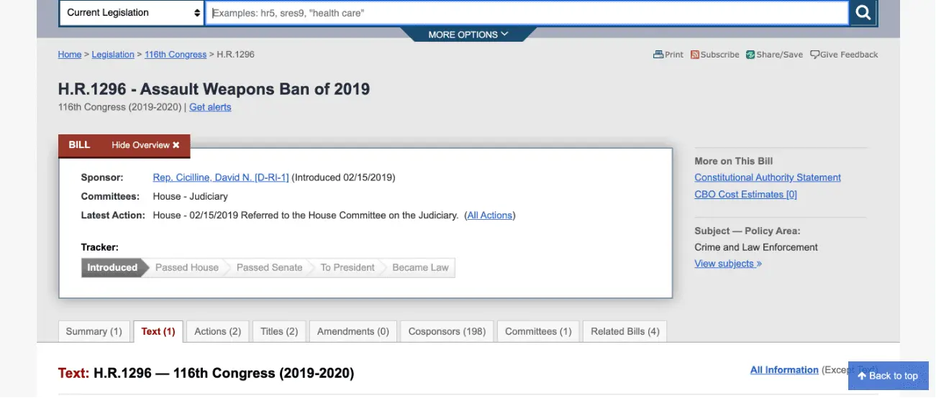The height and width of the screenshot is (398, 936).
Task: Click the magnifying glass search button
Action: pos(863,13)
